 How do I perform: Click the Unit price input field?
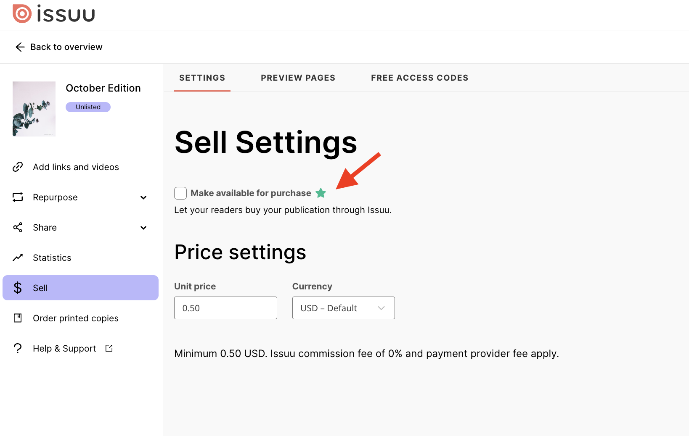click(x=225, y=308)
